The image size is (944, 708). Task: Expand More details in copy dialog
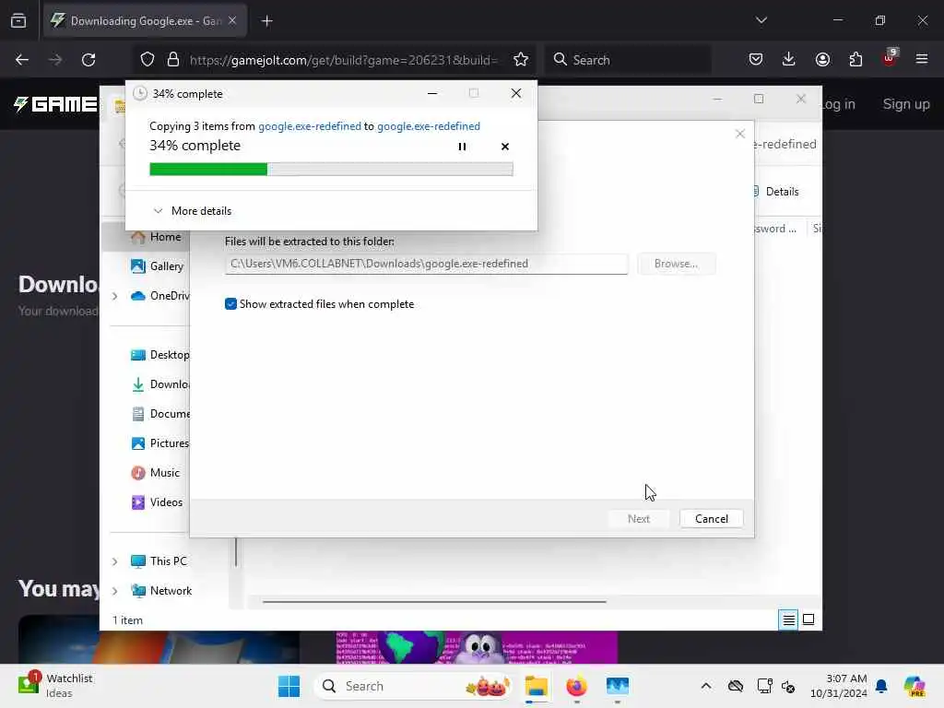click(x=193, y=211)
